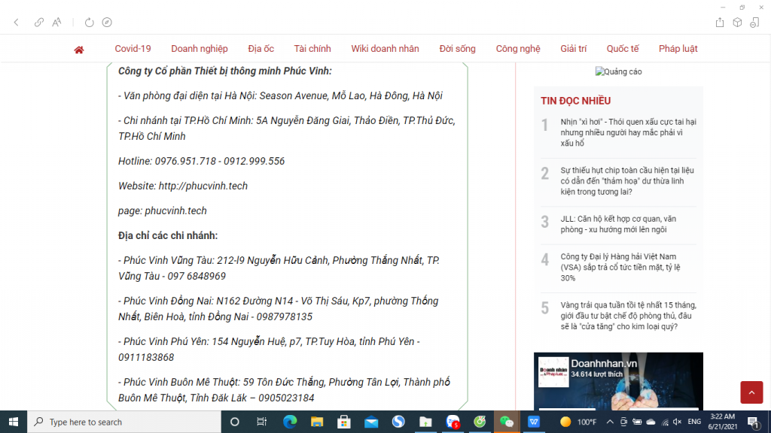The width and height of the screenshot is (771, 433).
Task: Click the text "page: phucvinh.tech"
Action: click(163, 210)
